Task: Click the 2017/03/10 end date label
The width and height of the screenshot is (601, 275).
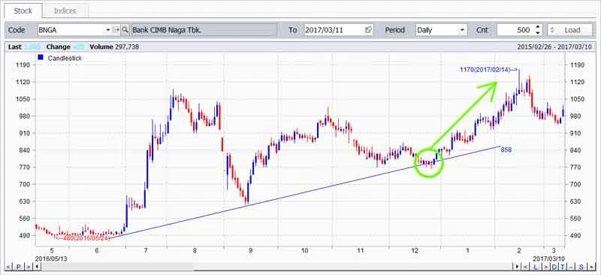Action: coord(549,259)
